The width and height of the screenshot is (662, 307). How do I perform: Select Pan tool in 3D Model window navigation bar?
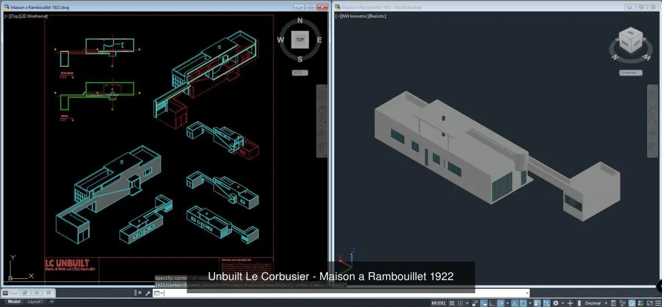coord(653,109)
